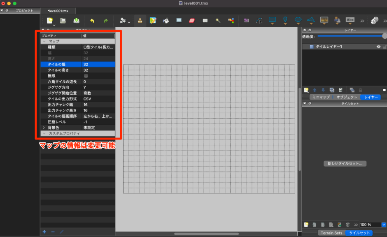Screen dimensions: 387x237
Task: Select the level001.tmx document tab
Action: (58, 11)
